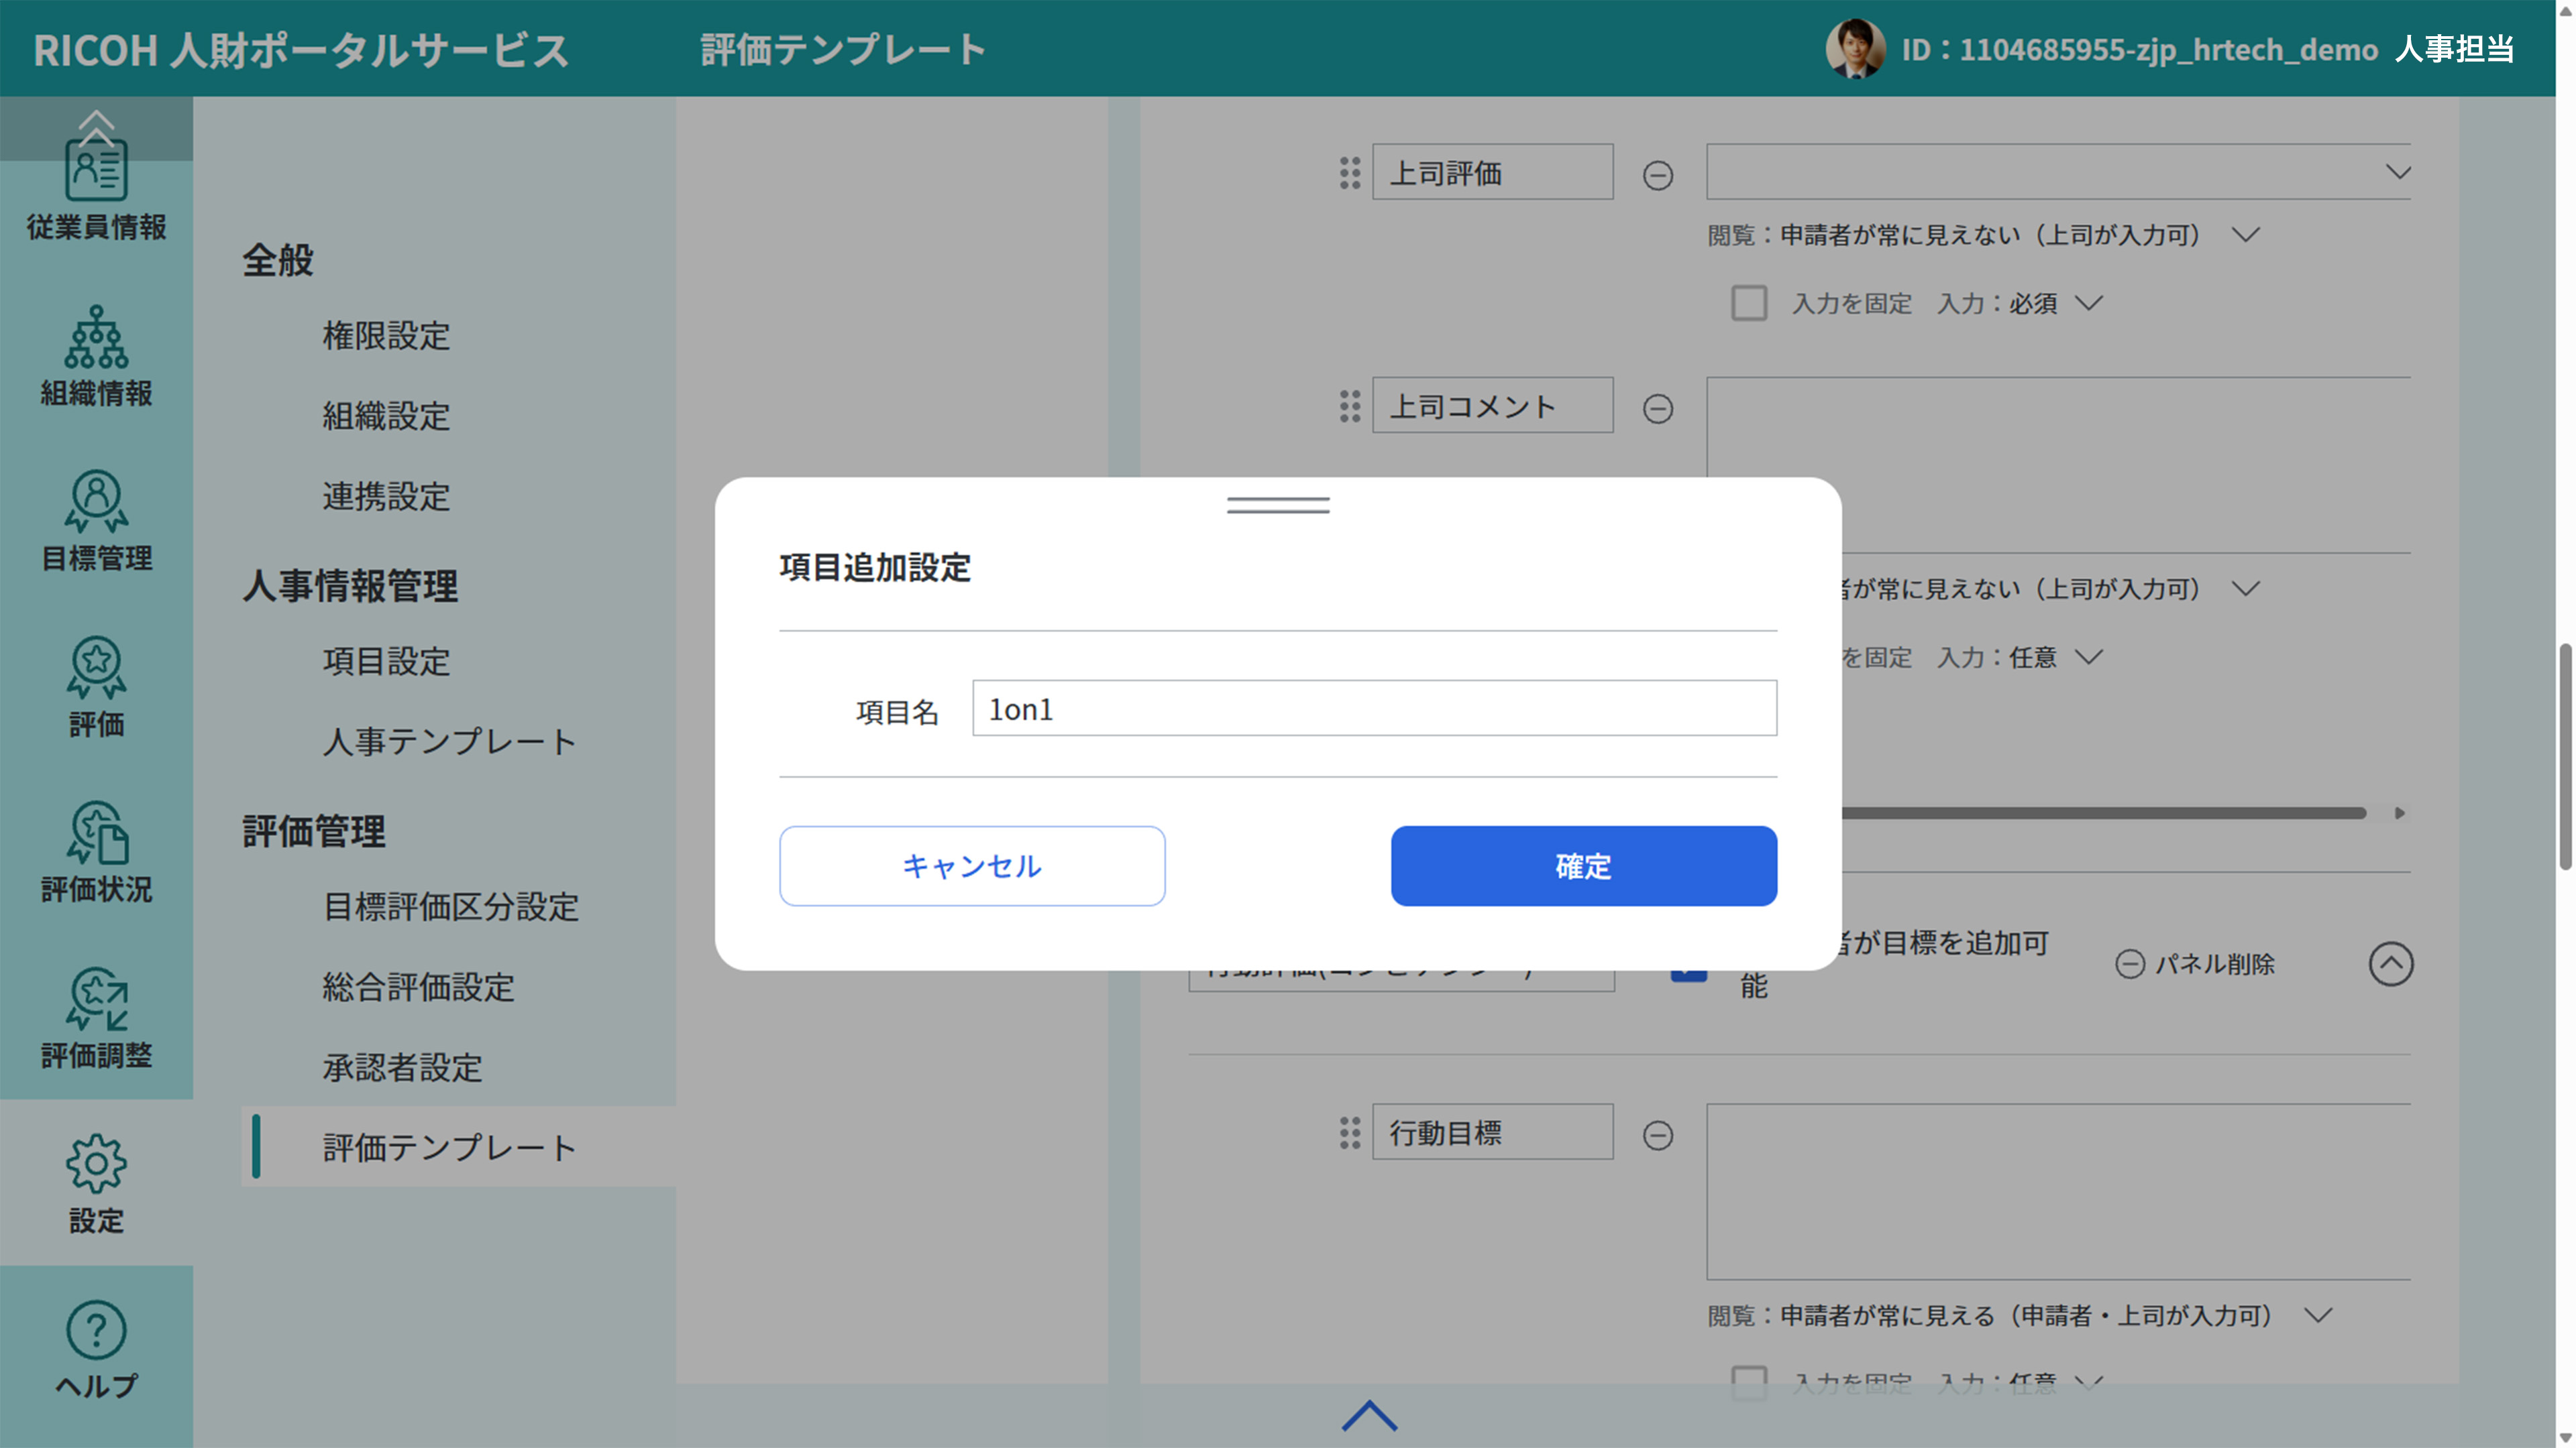Collapse panel using the chevron near パネル削除
The image size is (2576, 1448).
click(2391, 963)
